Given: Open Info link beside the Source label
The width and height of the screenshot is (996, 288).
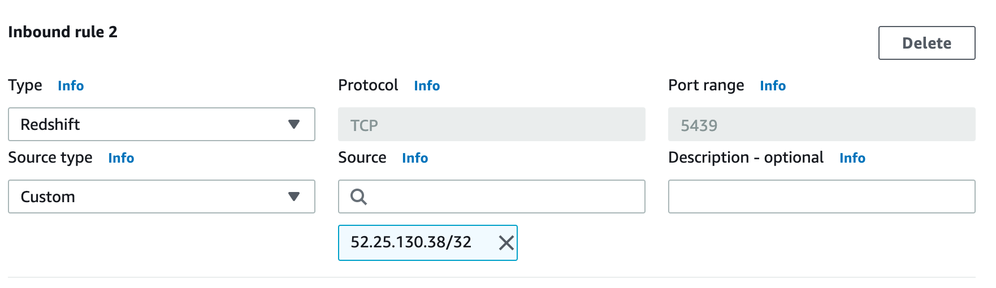Looking at the screenshot, I should point(415,158).
